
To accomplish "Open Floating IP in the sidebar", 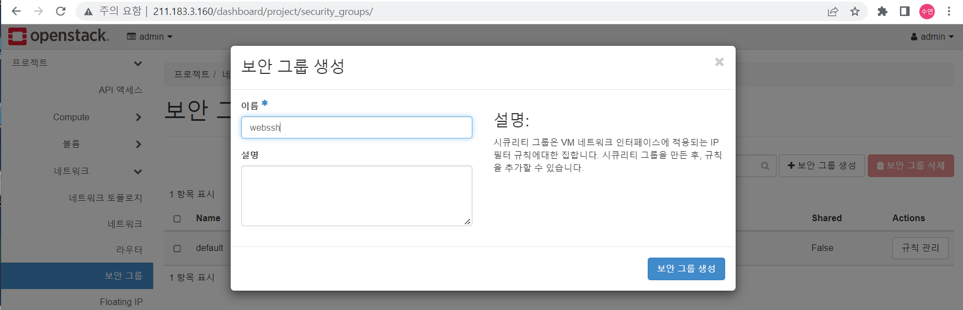I will click(x=121, y=302).
